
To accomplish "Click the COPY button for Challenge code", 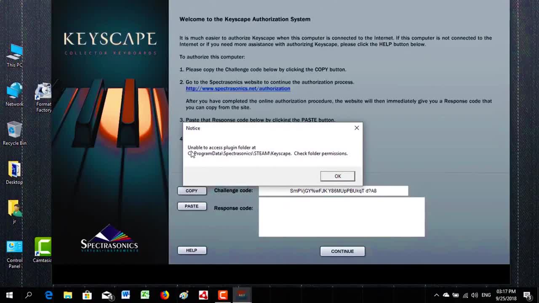I will click(192, 191).
